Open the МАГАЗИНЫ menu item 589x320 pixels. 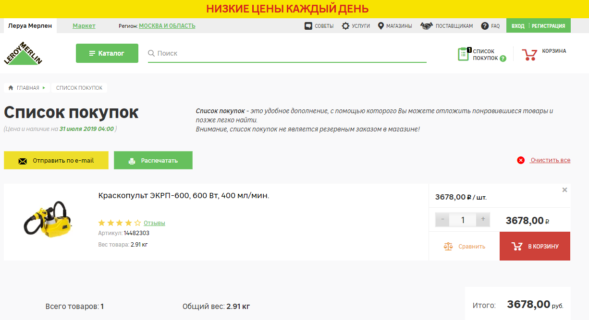tap(399, 26)
